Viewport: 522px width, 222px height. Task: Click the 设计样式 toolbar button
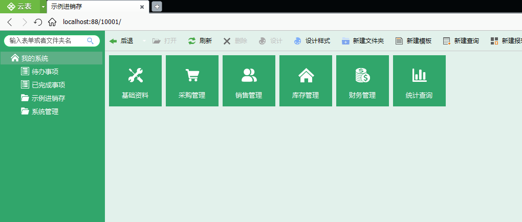tap(312, 41)
